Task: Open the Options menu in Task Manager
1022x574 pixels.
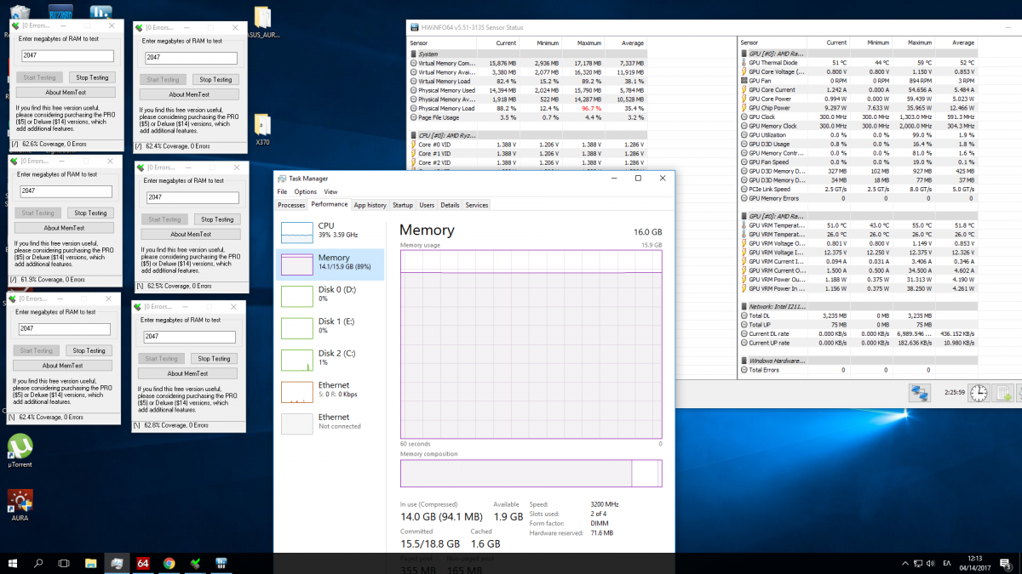Action: pyautogui.click(x=305, y=192)
